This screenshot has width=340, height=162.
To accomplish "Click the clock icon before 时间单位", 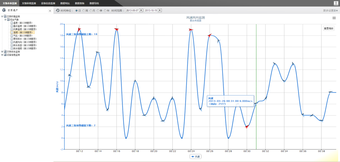I will click(x=58, y=11).
